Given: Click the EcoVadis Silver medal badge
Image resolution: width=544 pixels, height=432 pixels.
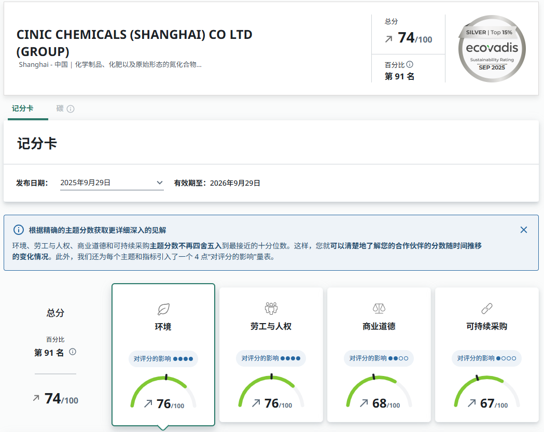Looking at the screenshot, I should click(x=491, y=49).
